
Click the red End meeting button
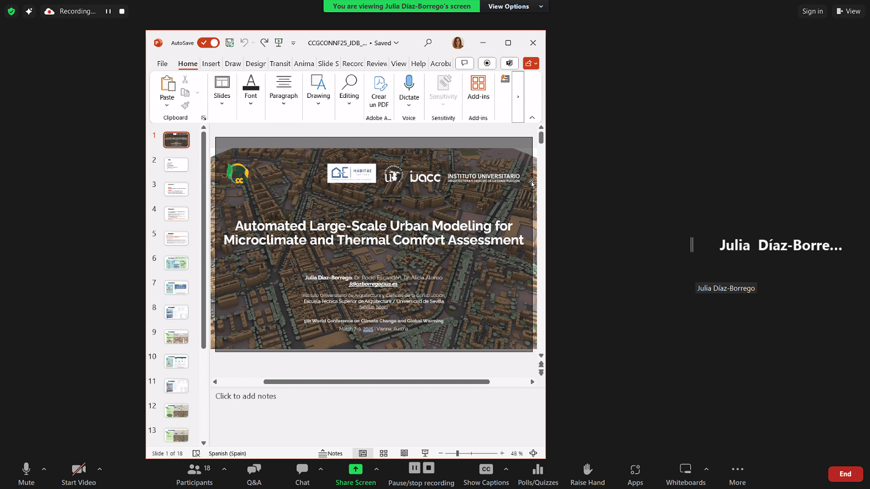845,474
